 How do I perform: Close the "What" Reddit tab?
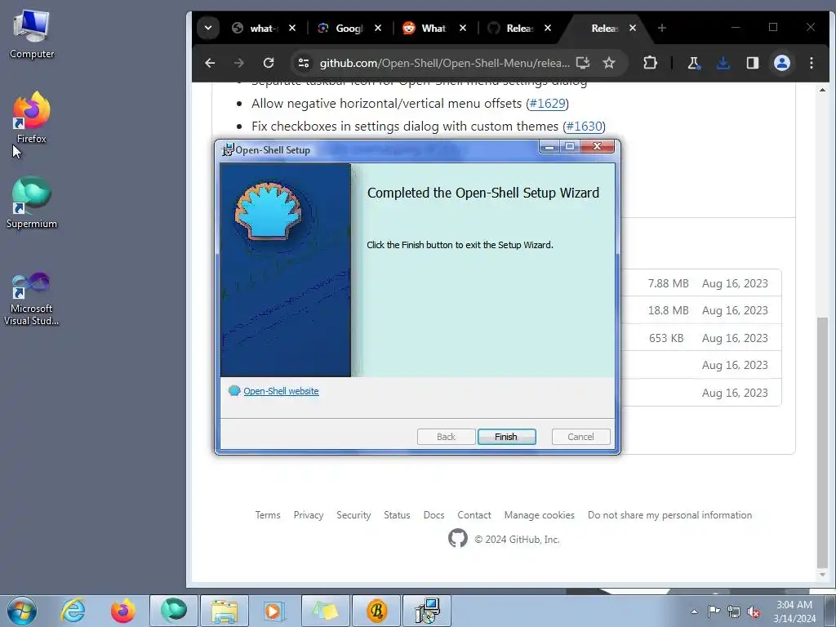pyautogui.click(x=462, y=28)
